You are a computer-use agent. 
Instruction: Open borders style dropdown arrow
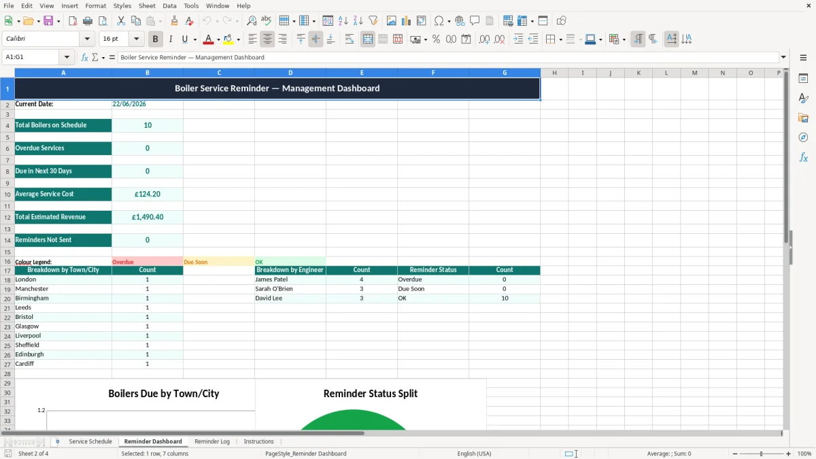point(560,39)
